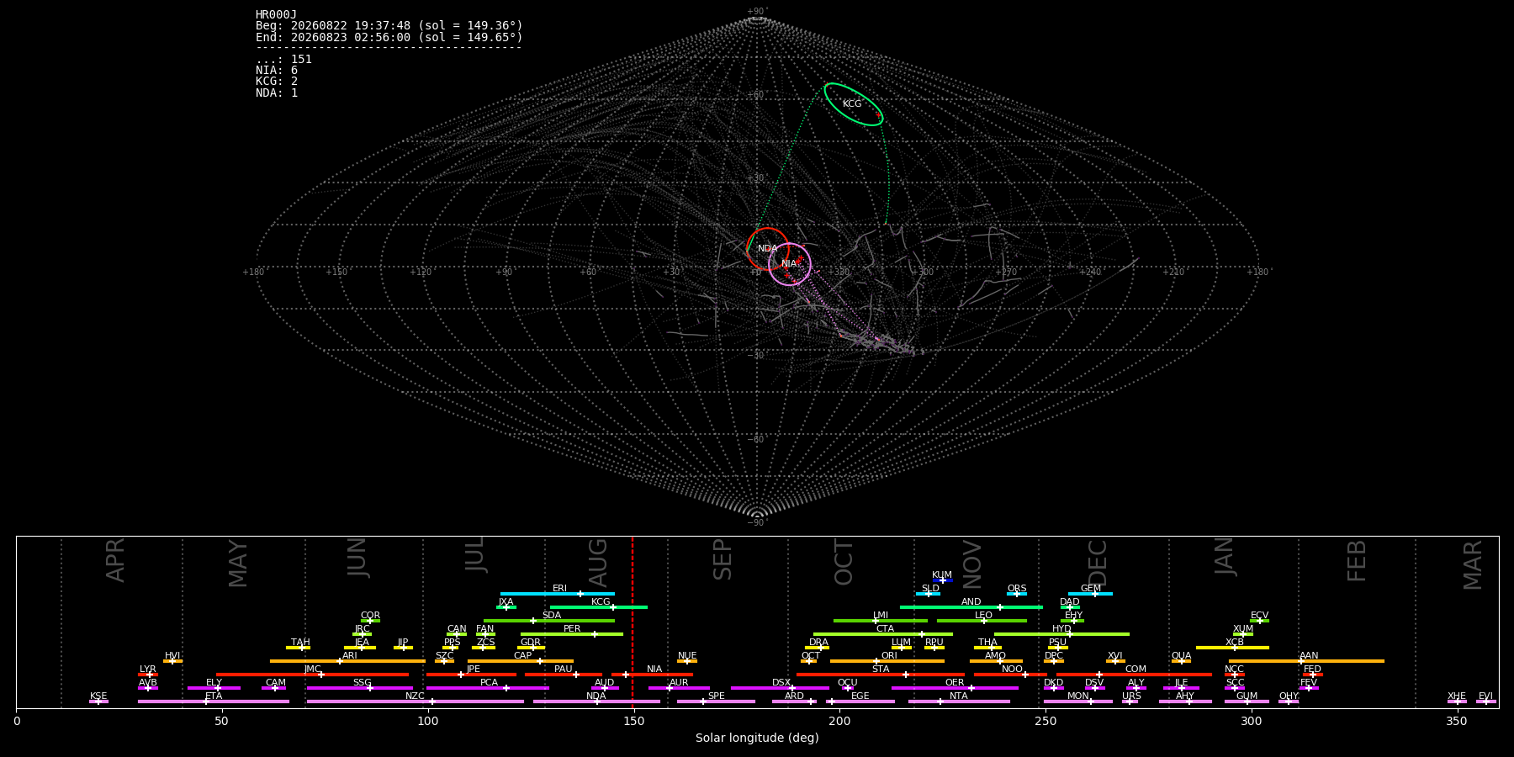Viewport: 1514px width, 757px height.
Task: Click the KUM shower blue marker
Action: point(942,580)
